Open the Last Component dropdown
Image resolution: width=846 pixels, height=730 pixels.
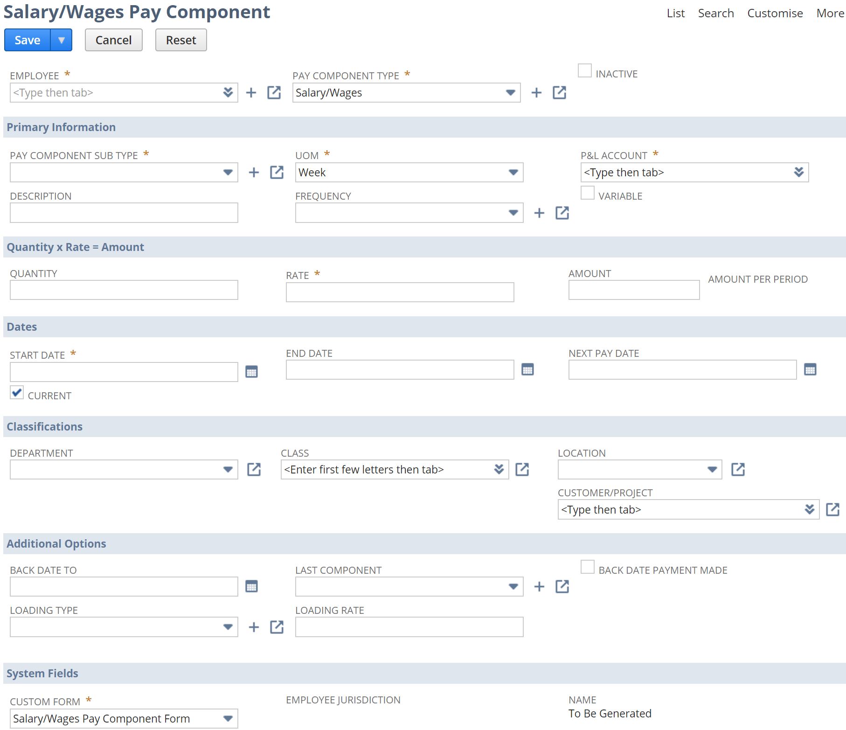(x=513, y=586)
